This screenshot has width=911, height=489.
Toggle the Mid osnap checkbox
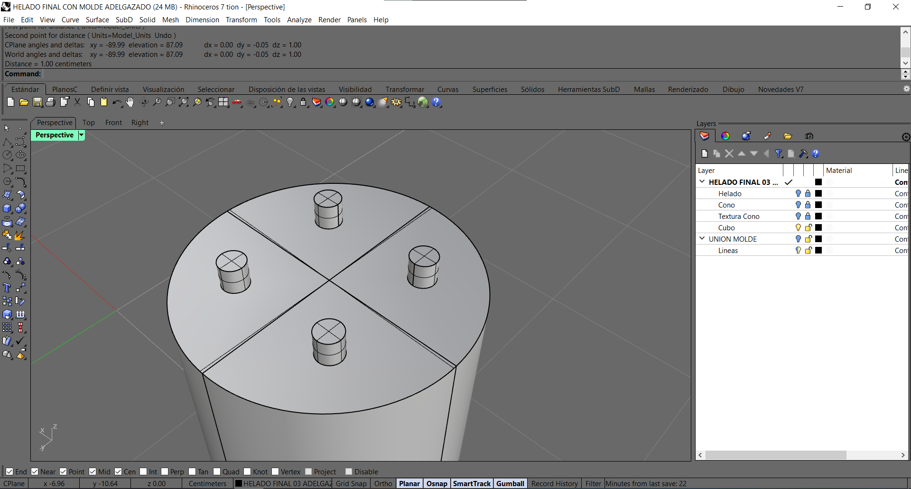click(93, 471)
